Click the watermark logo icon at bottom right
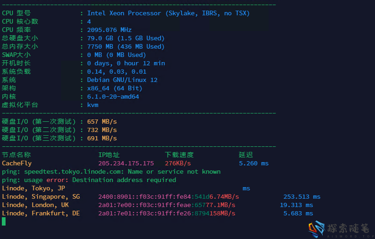The height and width of the screenshot is (239, 375). [317, 229]
